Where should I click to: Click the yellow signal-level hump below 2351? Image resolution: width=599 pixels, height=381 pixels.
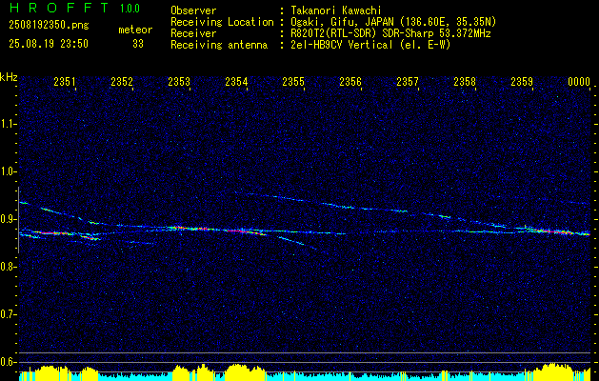point(51,373)
